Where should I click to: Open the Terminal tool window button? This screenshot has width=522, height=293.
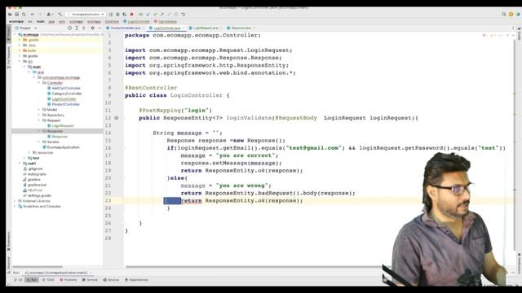(90, 280)
